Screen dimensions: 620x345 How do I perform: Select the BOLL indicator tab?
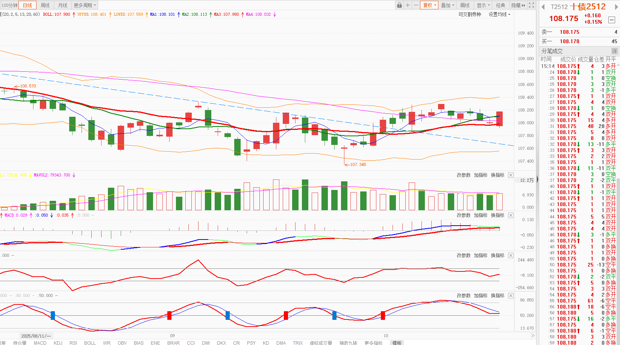pyautogui.click(x=90, y=343)
